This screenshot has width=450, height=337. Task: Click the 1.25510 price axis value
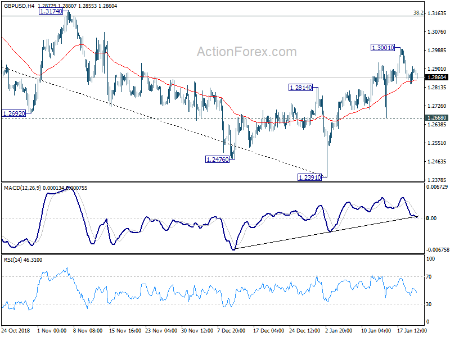tap(437, 143)
